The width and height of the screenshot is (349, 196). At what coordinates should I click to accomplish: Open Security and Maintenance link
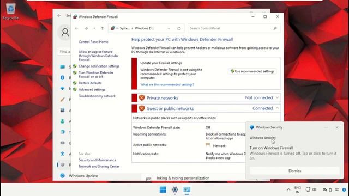(97, 160)
